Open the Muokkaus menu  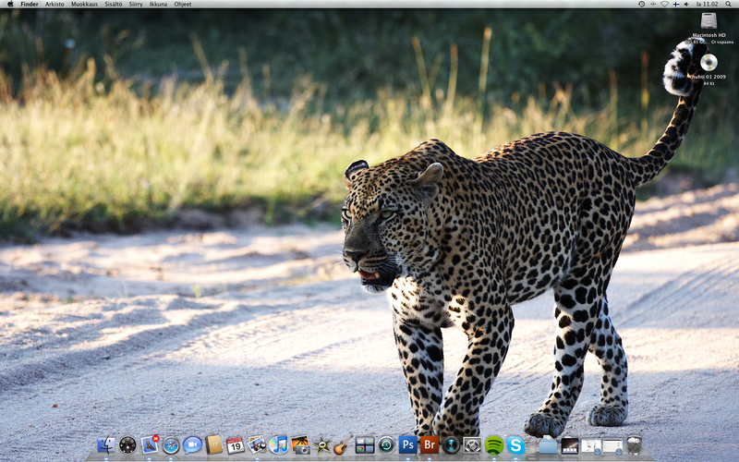[x=84, y=4]
